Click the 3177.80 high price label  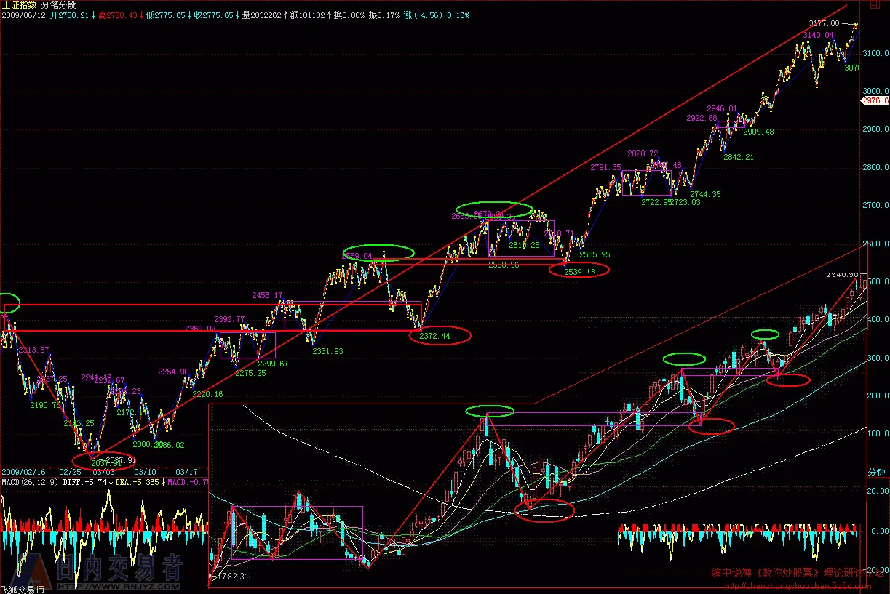[824, 24]
